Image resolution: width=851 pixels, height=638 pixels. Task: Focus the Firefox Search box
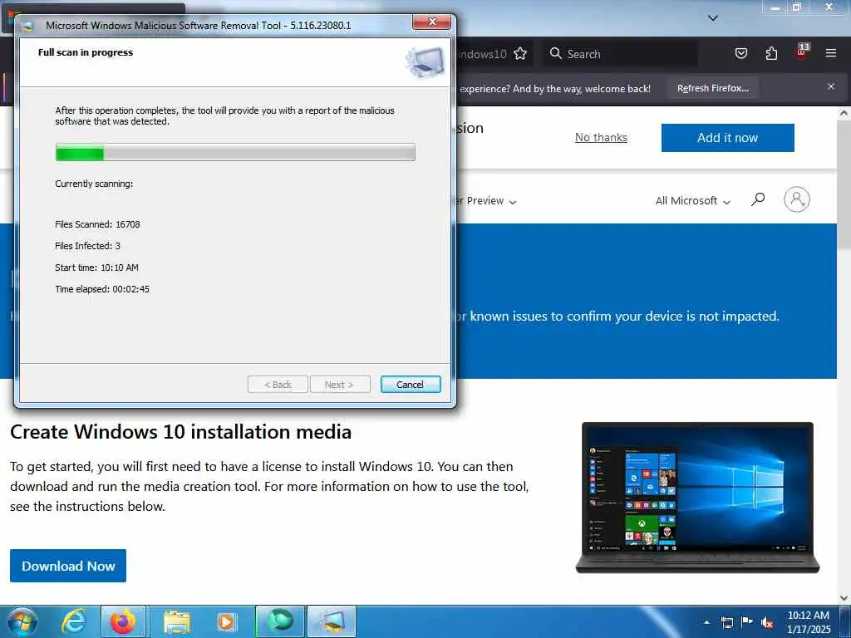click(x=622, y=54)
